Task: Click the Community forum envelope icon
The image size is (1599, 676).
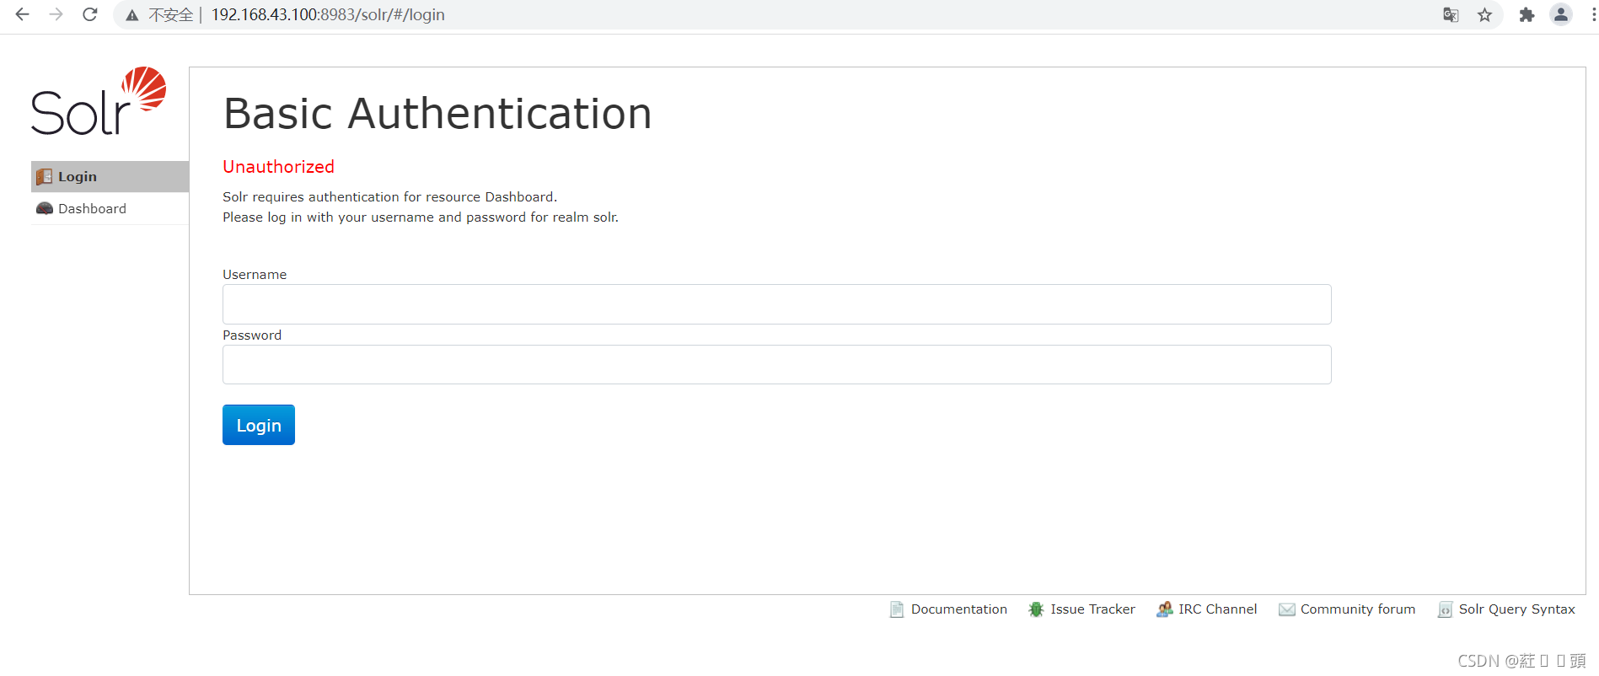Action: (1286, 609)
